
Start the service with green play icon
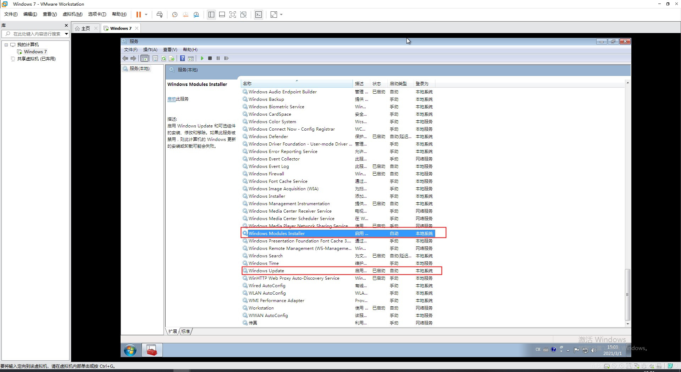click(202, 58)
